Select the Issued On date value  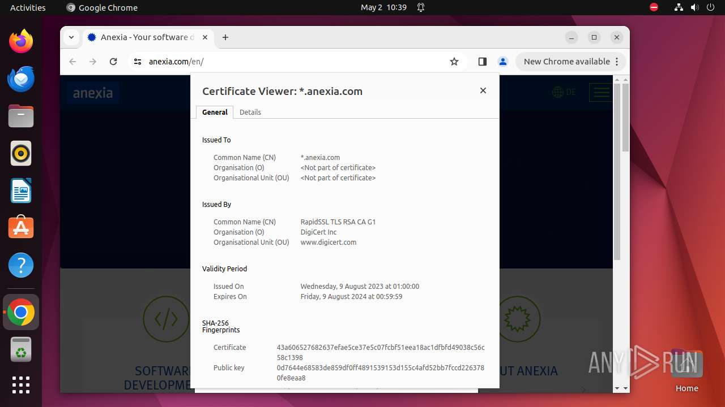pyautogui.click(x=360, y=287)
